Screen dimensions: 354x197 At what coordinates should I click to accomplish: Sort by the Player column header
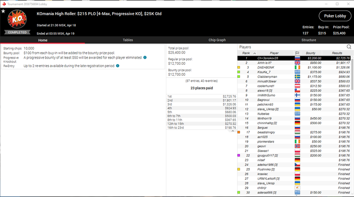coord(274,53)
